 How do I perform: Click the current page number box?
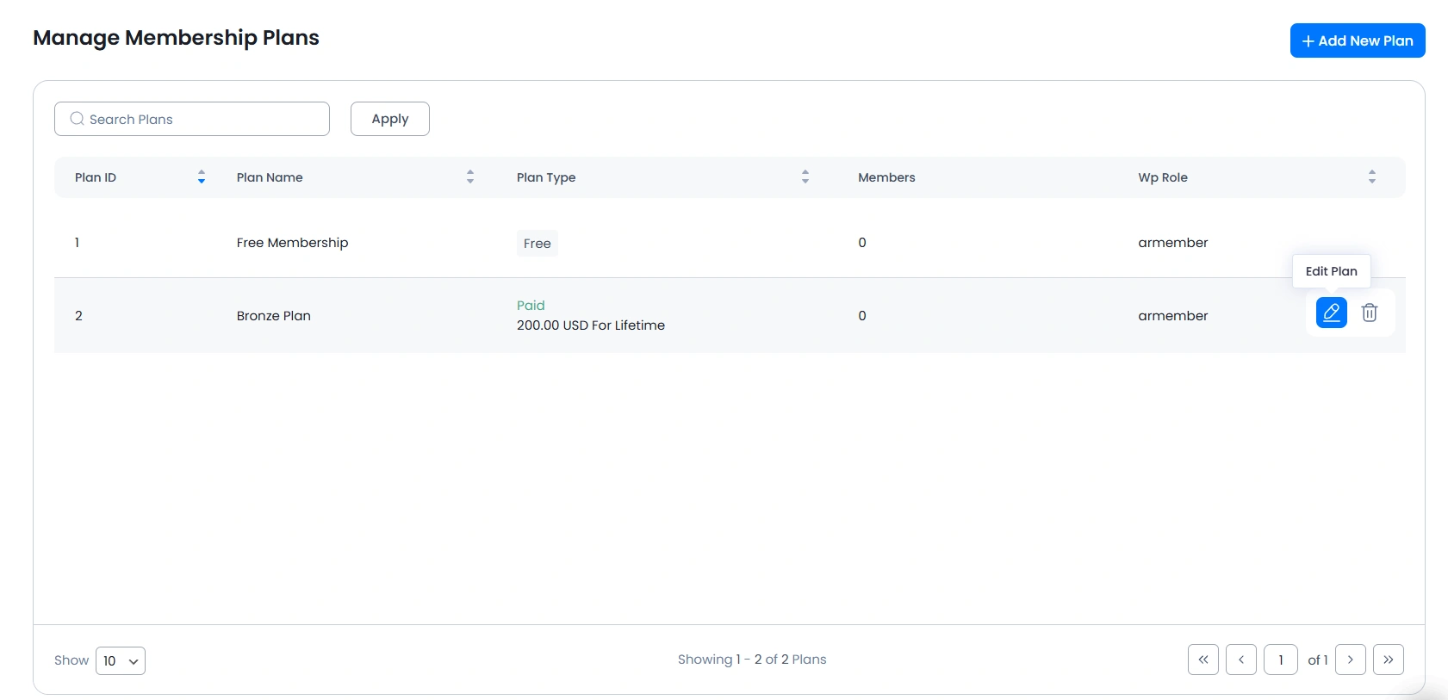tap(1280, 660)
